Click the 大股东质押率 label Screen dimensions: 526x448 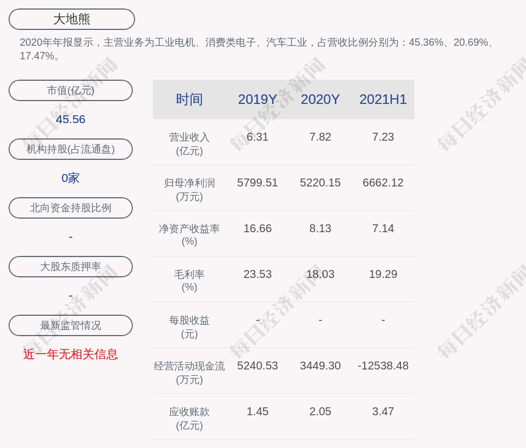pyautogui.click(x=71, y=267)
